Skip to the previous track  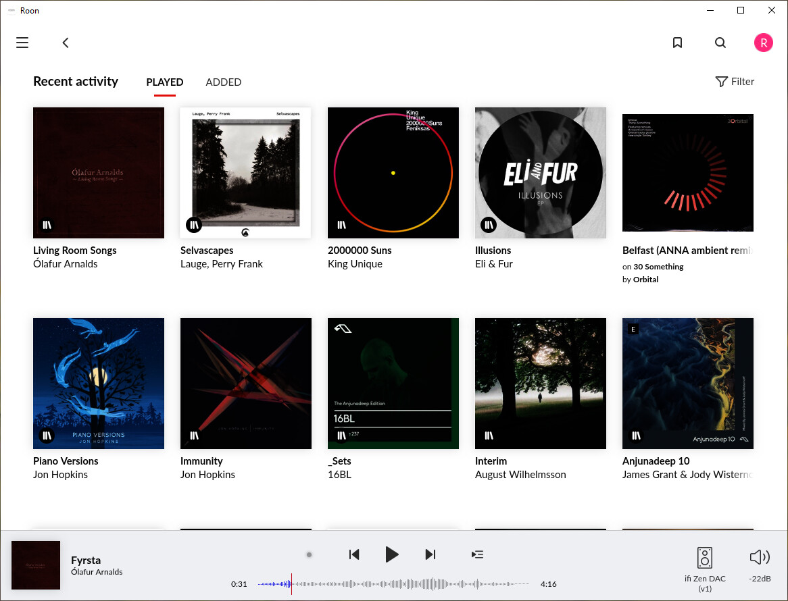pos(354,554)
